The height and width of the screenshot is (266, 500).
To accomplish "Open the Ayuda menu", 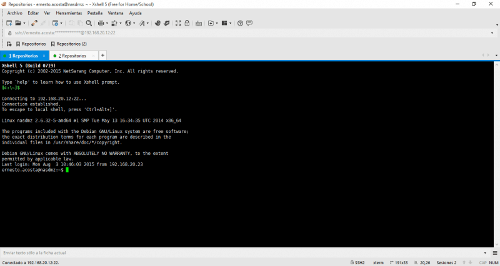I will (135, 13).
